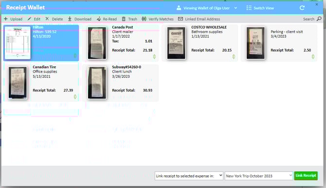Click the Verify Matches binoculars icon
Viewport: 326px width, 188px height.
point(144,19)
